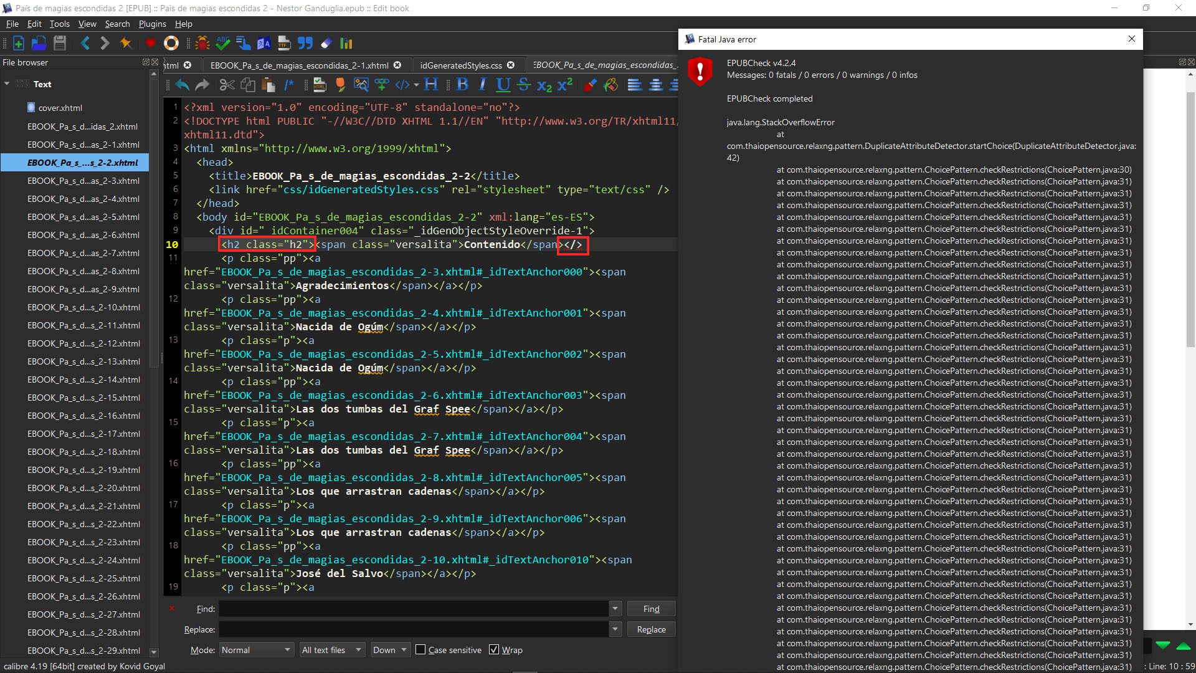The width and height of the screenshot is (1196, 673).
Task: Click the Replace button
Action: pos(651,629)
